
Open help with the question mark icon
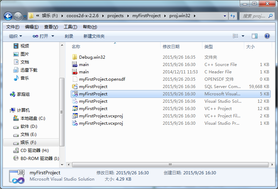(x=267, y=36)
